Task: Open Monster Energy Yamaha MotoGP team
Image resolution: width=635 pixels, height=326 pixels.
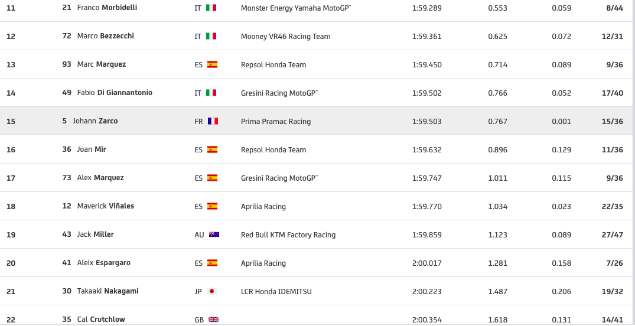Action: tap(296, 8)
